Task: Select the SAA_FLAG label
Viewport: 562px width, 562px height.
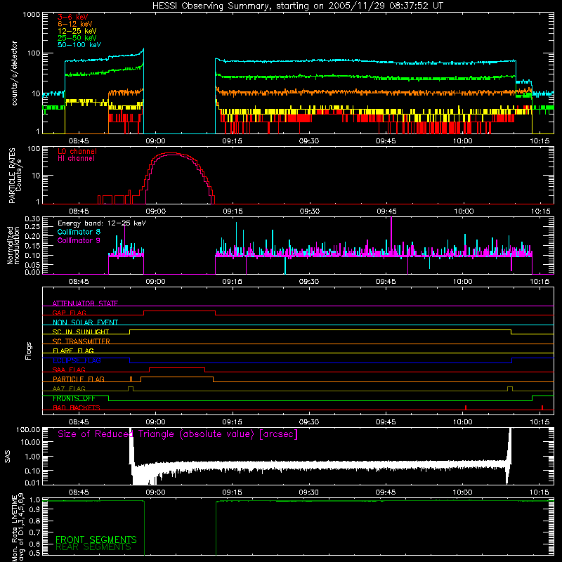Action: click(69, 370)
